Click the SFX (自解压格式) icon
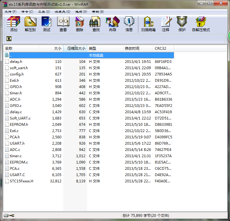Screen dimensions: 230x221 click(201, 24)
